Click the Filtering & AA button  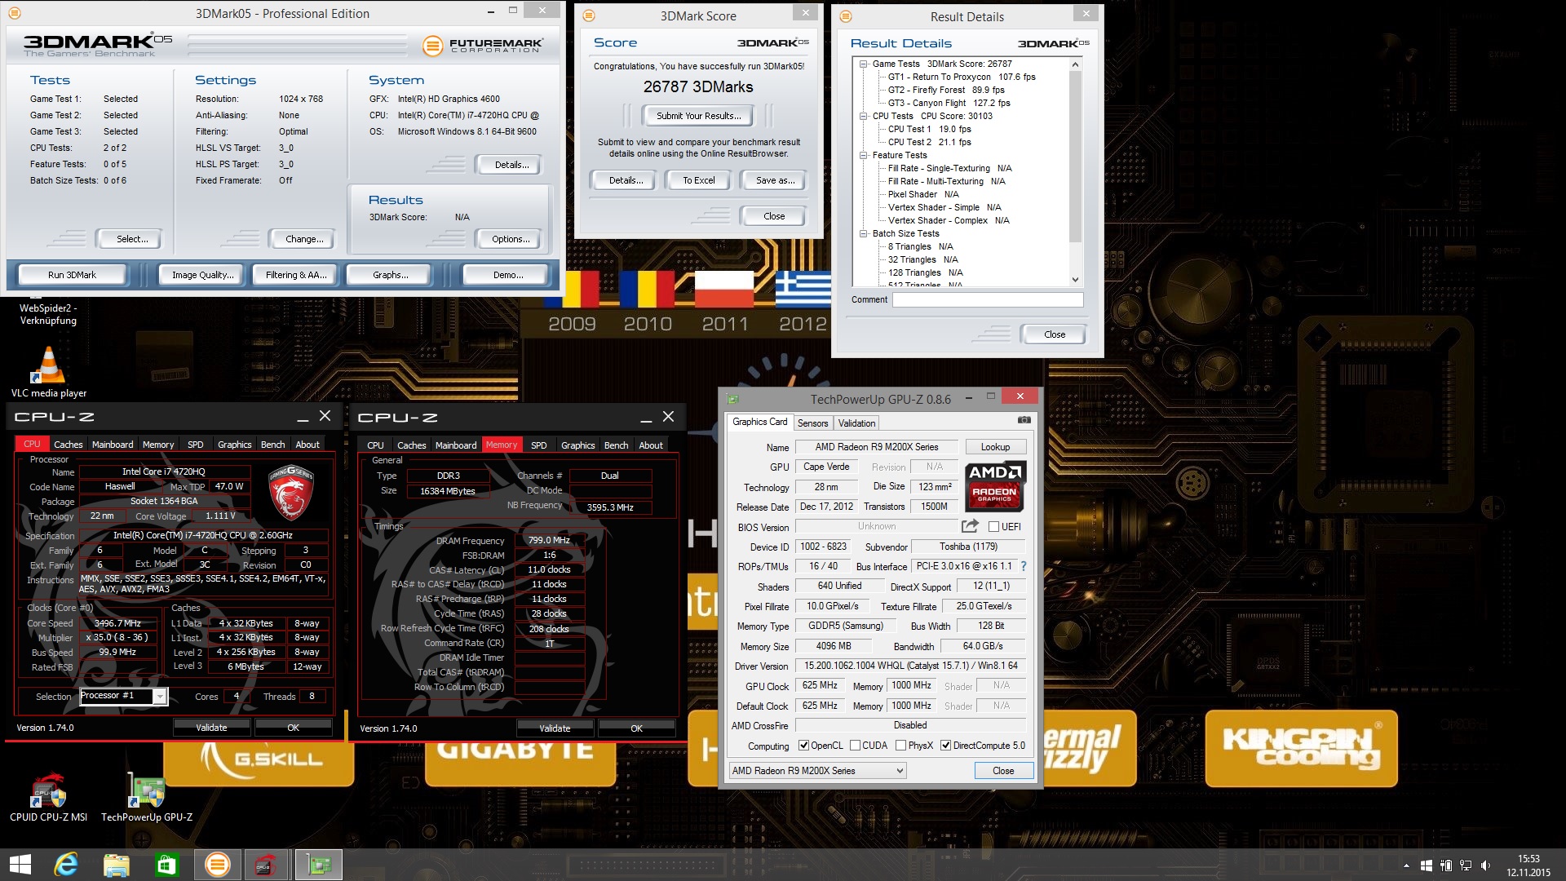click(x=296, y=275)
